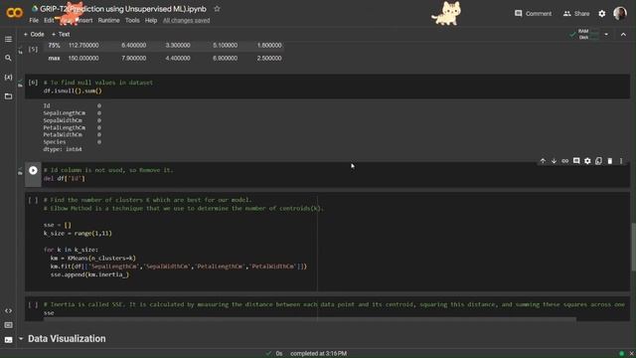
Task: Star the GRIP-T2 notebook
Action: (217, 9)
